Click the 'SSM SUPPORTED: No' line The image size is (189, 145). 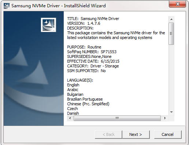(x=86, y=71)
